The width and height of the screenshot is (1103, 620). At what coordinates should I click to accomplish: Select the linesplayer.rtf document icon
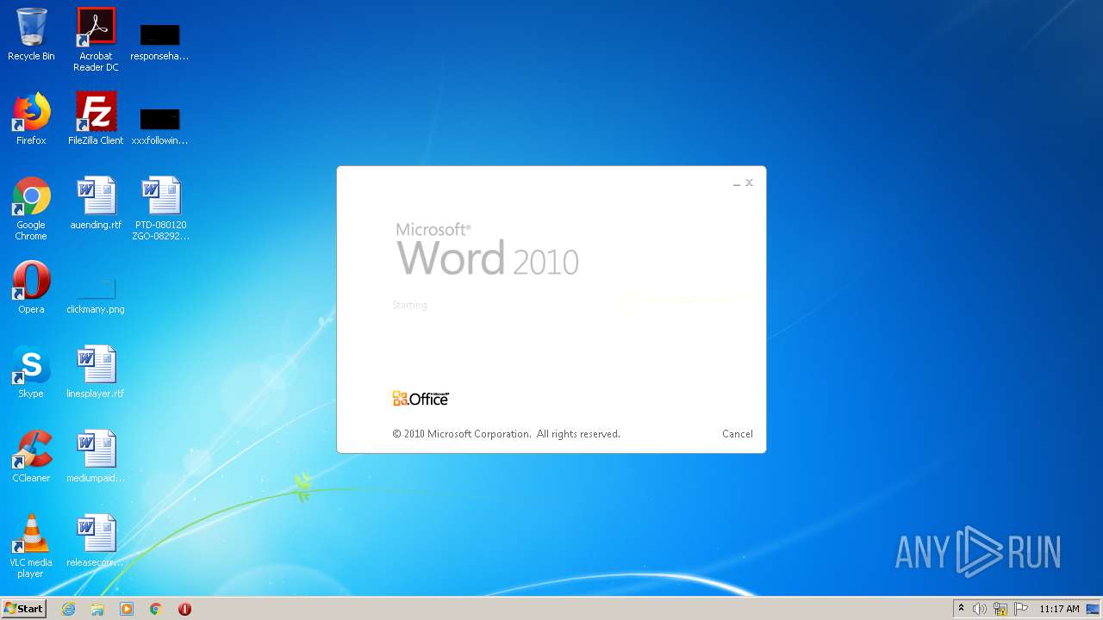pos(96,372)
